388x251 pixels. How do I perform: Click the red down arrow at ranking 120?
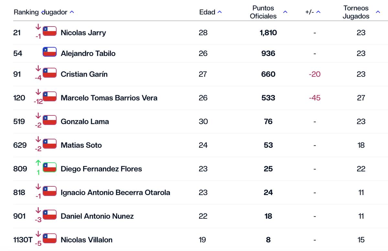38,92
